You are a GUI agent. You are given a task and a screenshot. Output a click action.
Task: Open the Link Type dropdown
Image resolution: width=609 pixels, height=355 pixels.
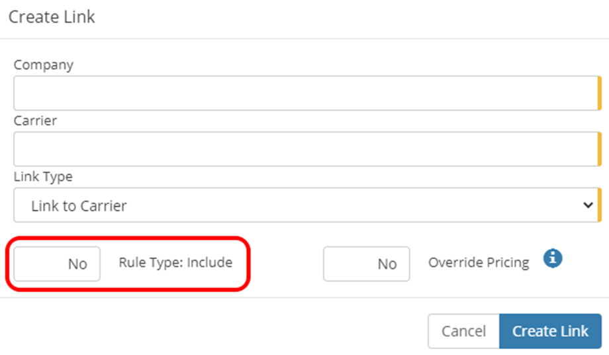pyautogui.click(x=304, y=205)
